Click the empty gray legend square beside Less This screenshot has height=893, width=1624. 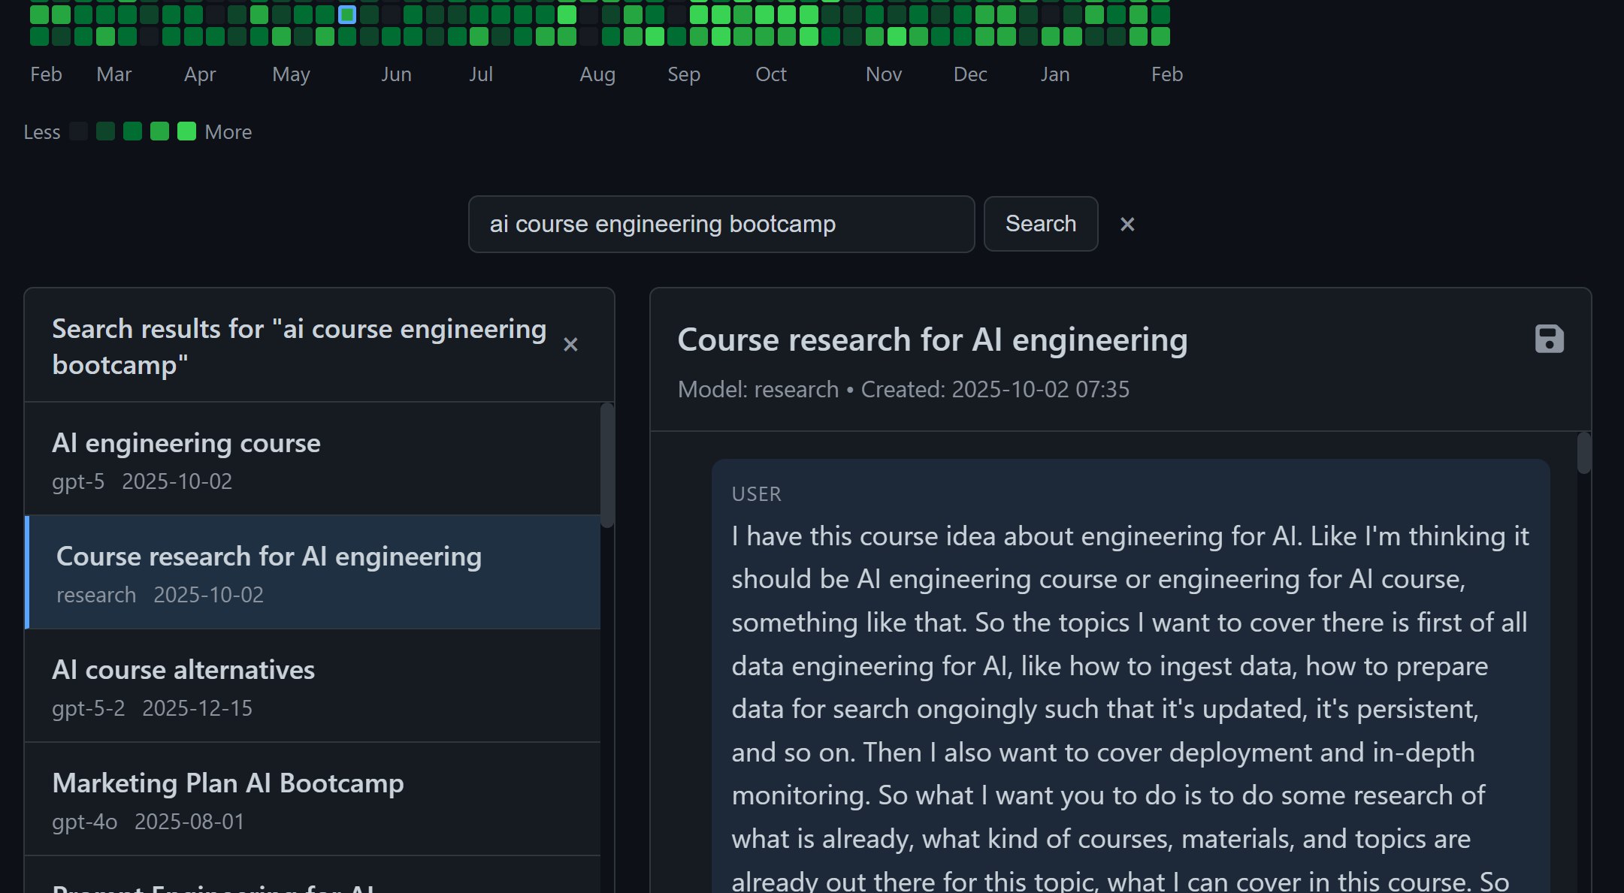[78, 131]
